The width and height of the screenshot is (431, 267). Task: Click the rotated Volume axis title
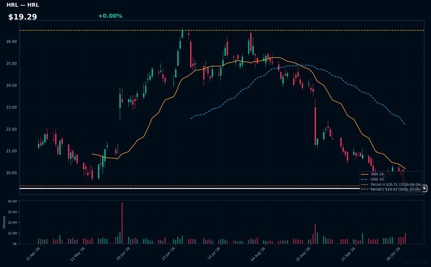pyautogui.click(x=4, y=222)
